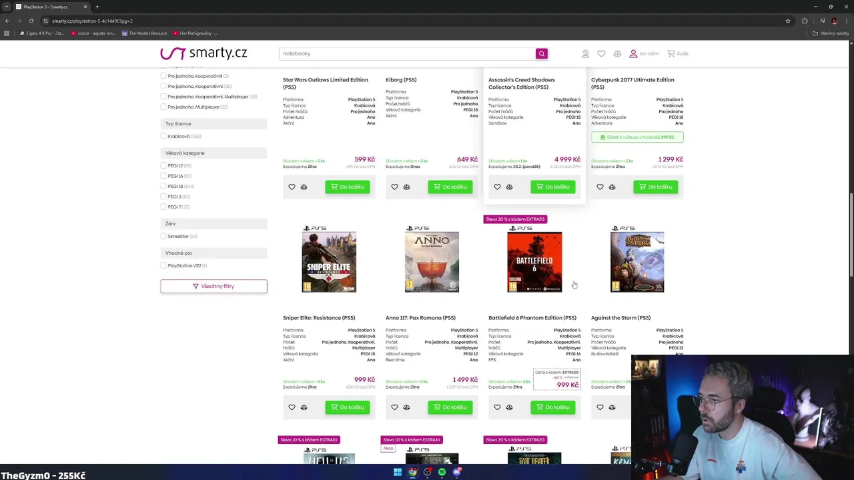Add Battlefield 6 Phantom Edition to cart
This screenshot has width=854, height=480.
click(553, 407)
